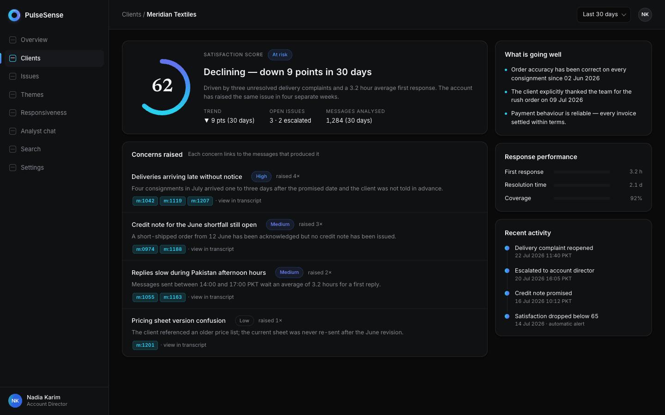Viewport: 665px width, 415px height.
Task: Open message m:1188
Action: (173, 249)
